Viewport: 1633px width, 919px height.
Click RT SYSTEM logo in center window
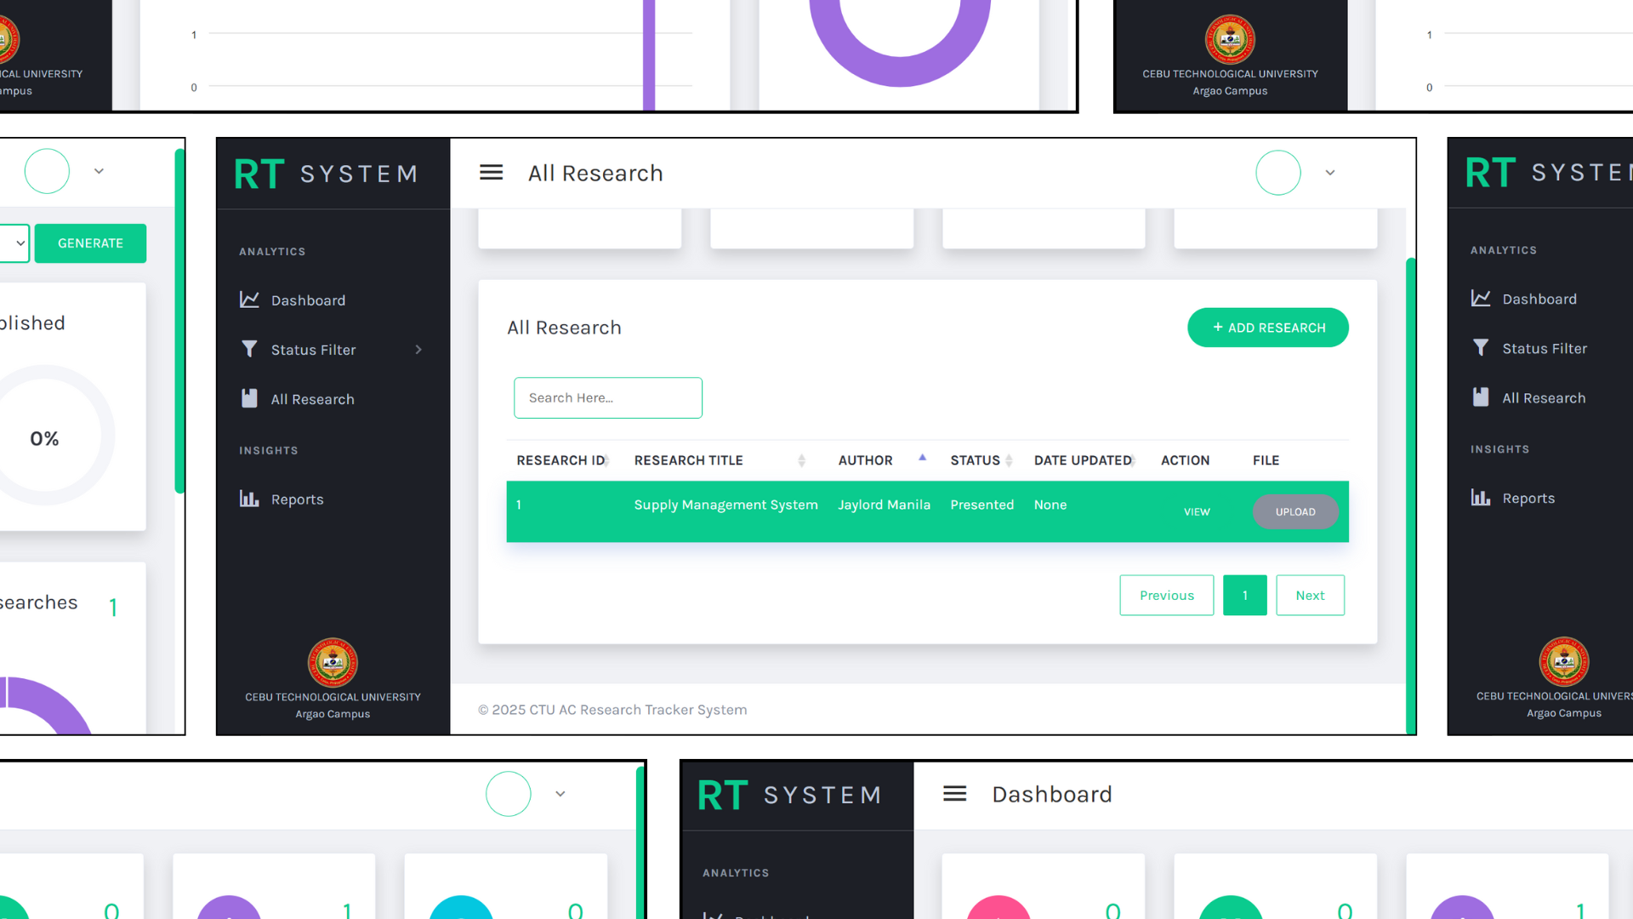(x=326, y=174)
